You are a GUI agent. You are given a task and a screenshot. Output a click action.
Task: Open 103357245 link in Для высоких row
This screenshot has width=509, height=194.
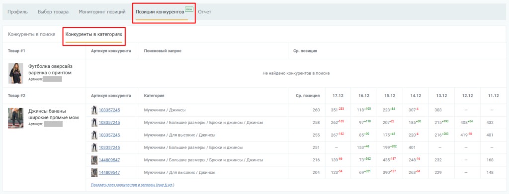(109, 135)
